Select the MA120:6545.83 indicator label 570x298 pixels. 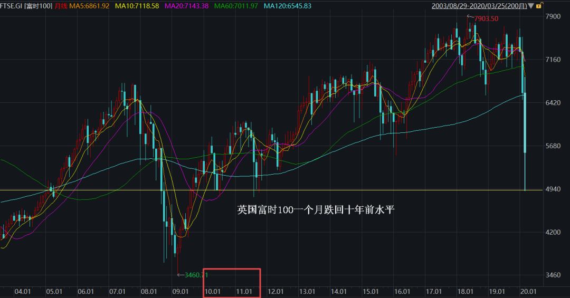click(288, 6)
